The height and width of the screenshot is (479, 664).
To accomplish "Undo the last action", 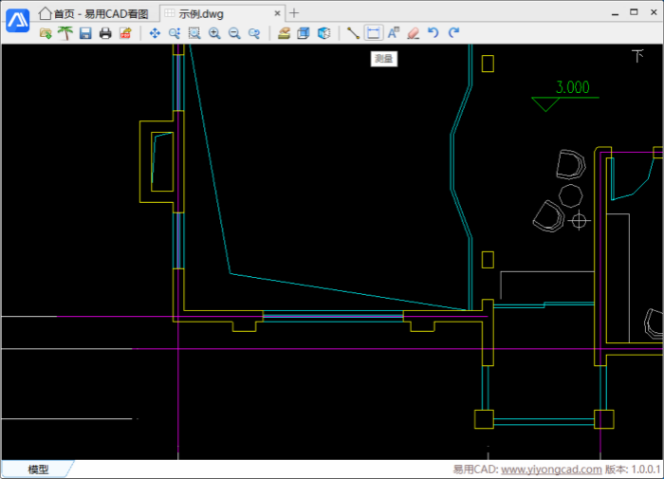I will tap(433, 33).
